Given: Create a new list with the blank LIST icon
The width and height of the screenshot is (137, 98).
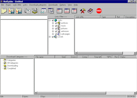Looking at the screenshot, I should (4, 11).
